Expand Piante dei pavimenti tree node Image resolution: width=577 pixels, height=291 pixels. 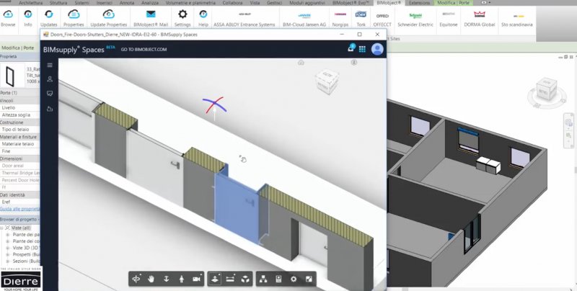click(7, 234)
